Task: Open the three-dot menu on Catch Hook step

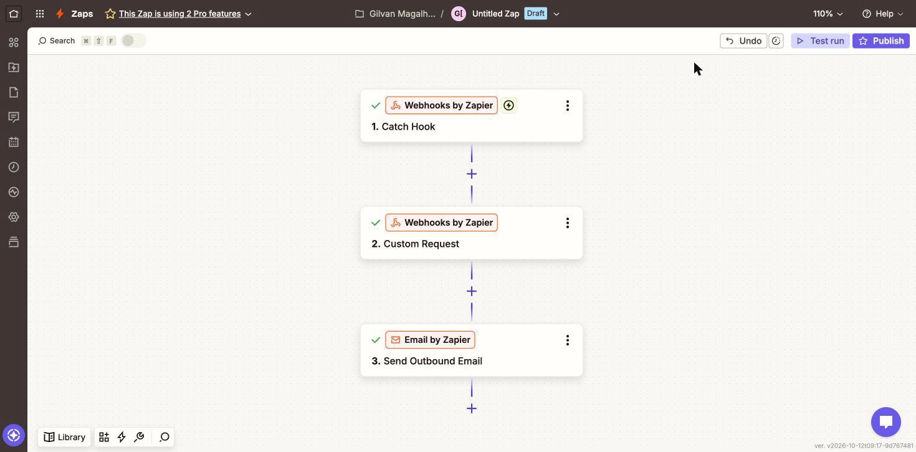Action: [567, 105]
